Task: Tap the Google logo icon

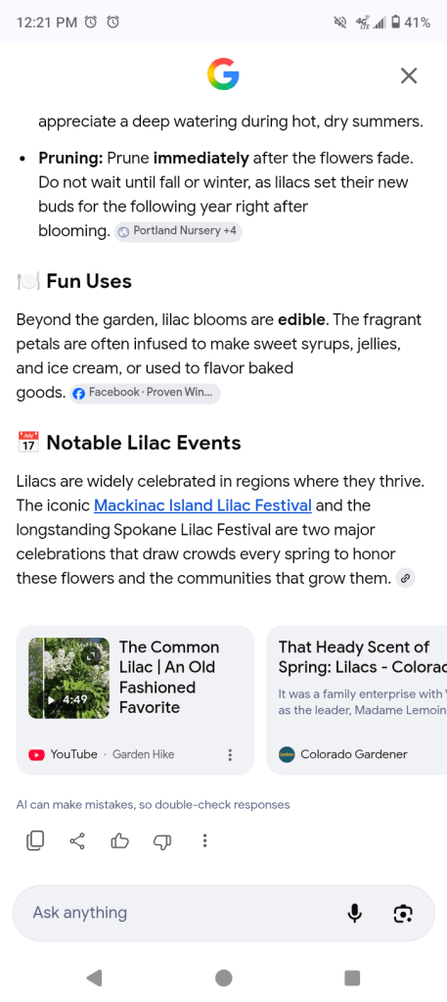Action: (x=223, y=74)
